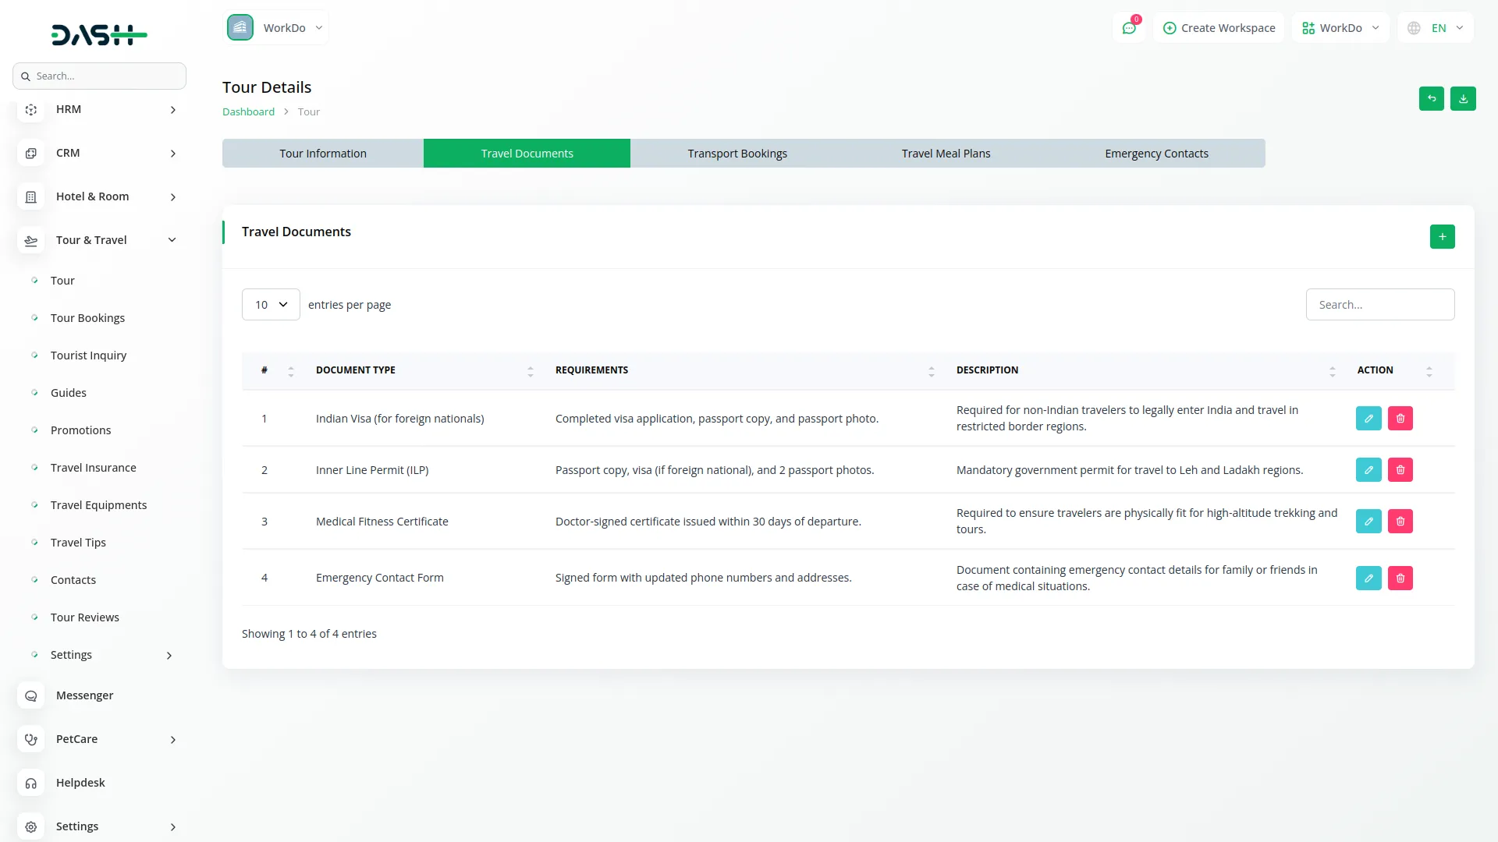Viewport: 1498px width, 842px height.
Task: Click the table search input field
Action: pyautogui.click(x=1379, y=305)
